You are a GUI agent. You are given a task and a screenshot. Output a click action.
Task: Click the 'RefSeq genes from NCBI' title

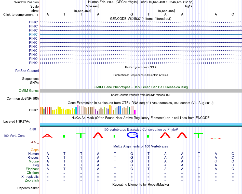click(141, 67)
